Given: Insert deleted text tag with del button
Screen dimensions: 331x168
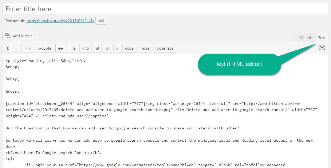Looking at the screenshot, I should [61, 48].
